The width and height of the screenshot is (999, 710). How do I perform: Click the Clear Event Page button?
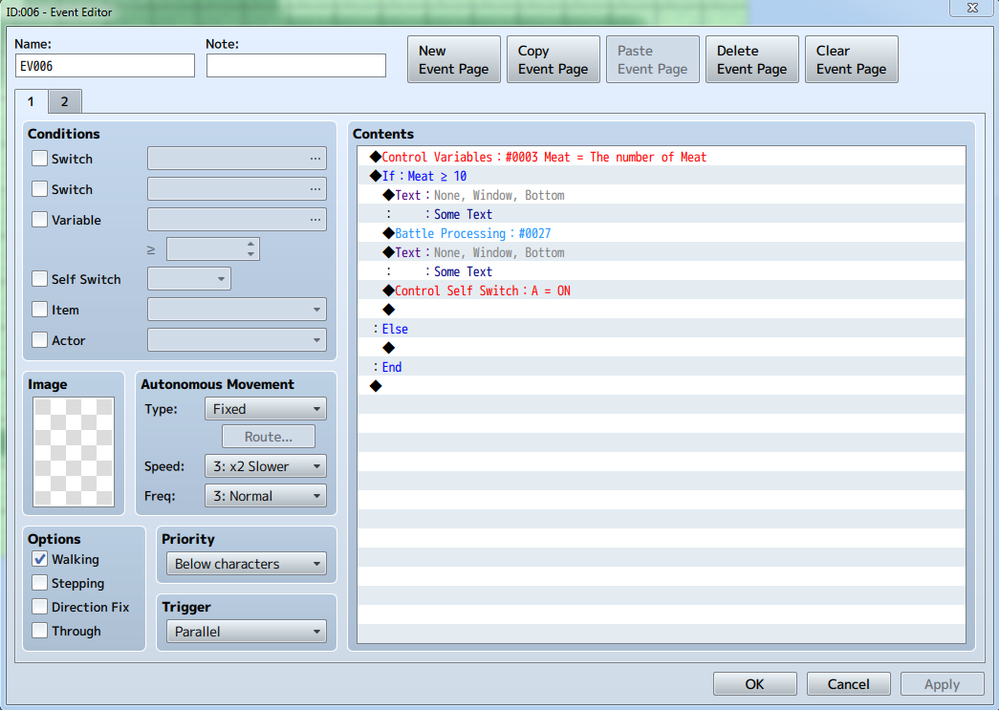pos(851,59)
